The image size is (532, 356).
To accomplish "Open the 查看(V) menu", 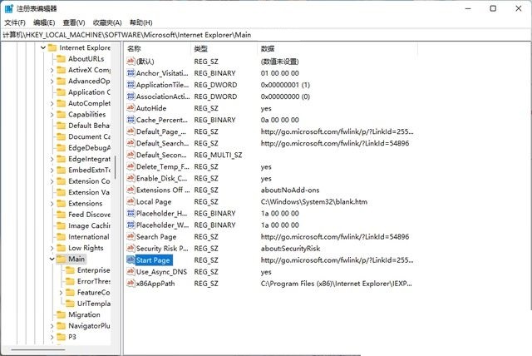I will pyautogui.click(x=74, y=22).
